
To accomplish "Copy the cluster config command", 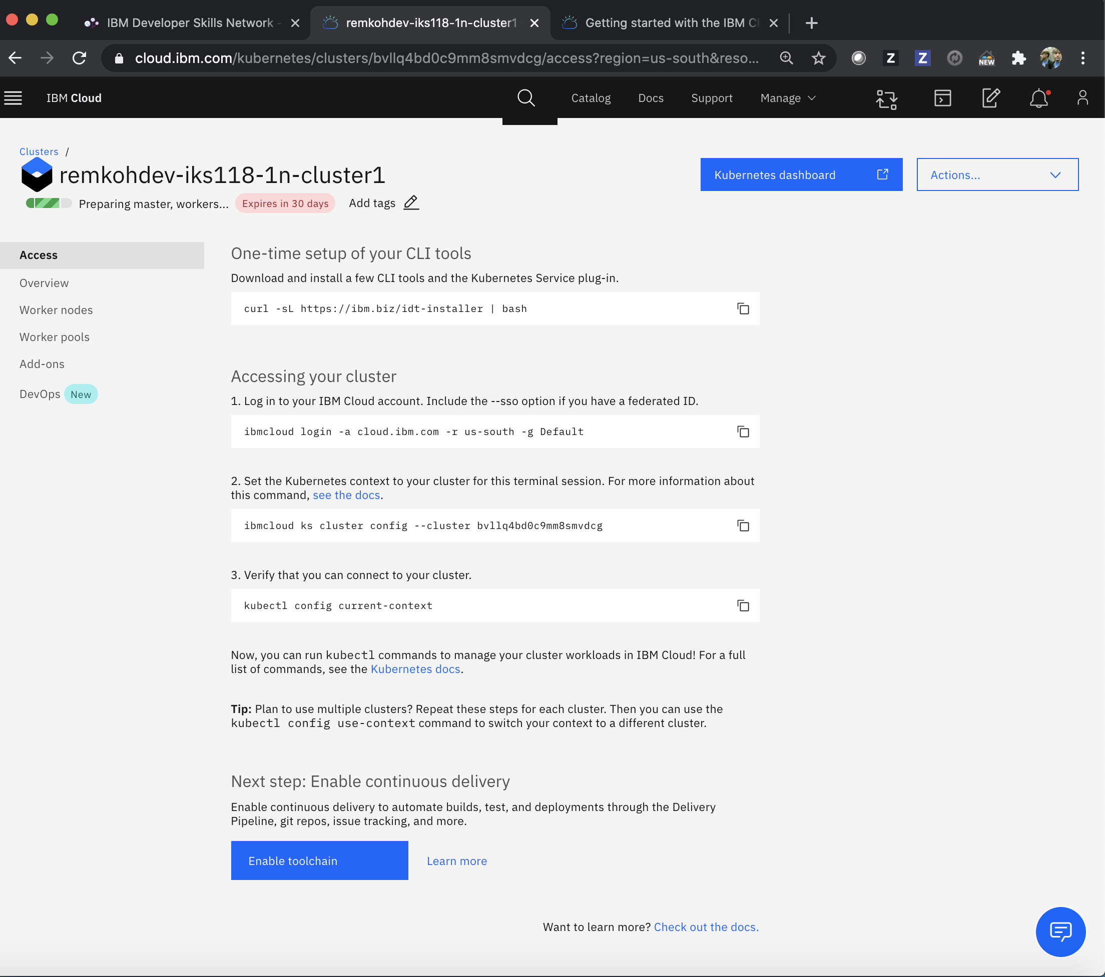I will coord(743,525).
